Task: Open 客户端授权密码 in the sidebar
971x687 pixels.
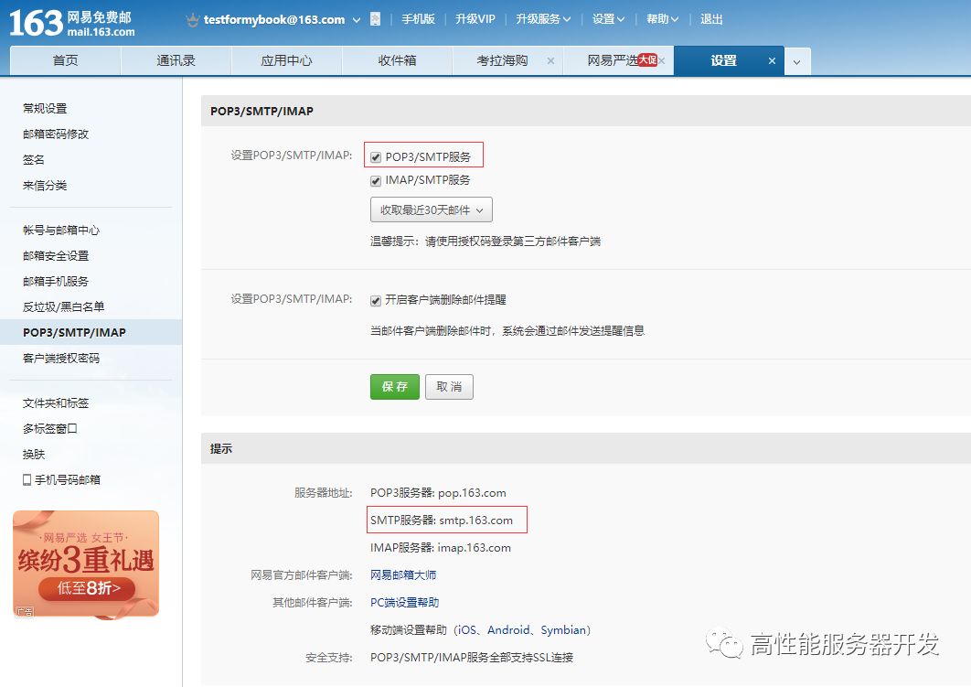Action: 60,358
